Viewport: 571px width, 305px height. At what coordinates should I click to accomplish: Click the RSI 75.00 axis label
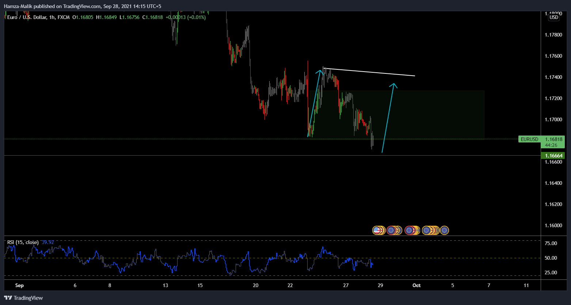551,243
